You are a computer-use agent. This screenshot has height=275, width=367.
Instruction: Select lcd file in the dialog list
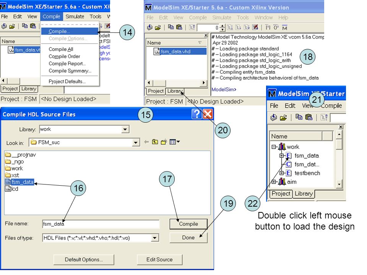click(12, 189)
